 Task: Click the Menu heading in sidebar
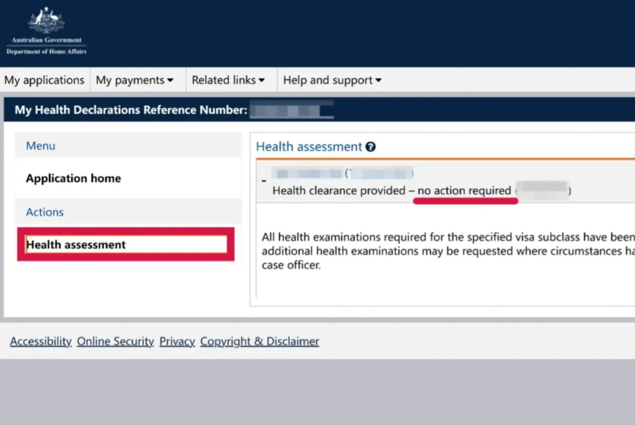pyautogui.click(x=41, y=146)
